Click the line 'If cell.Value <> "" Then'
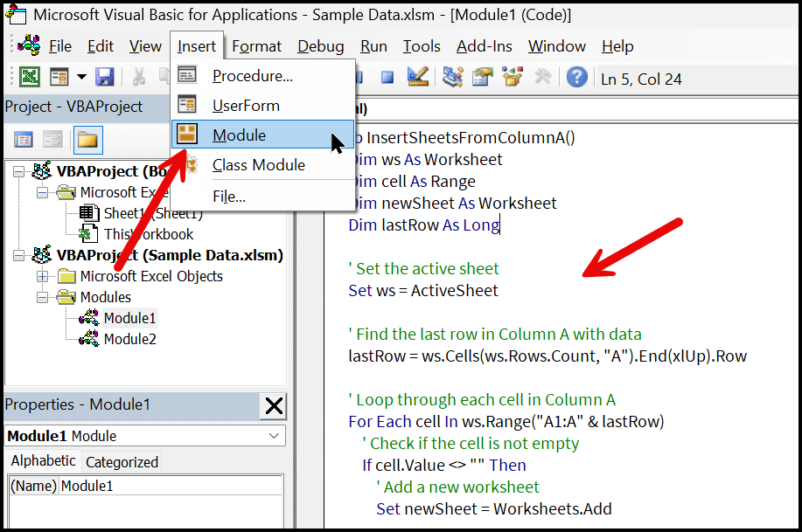The height and width of the screenshot is (532, 802). click(444, 465)
